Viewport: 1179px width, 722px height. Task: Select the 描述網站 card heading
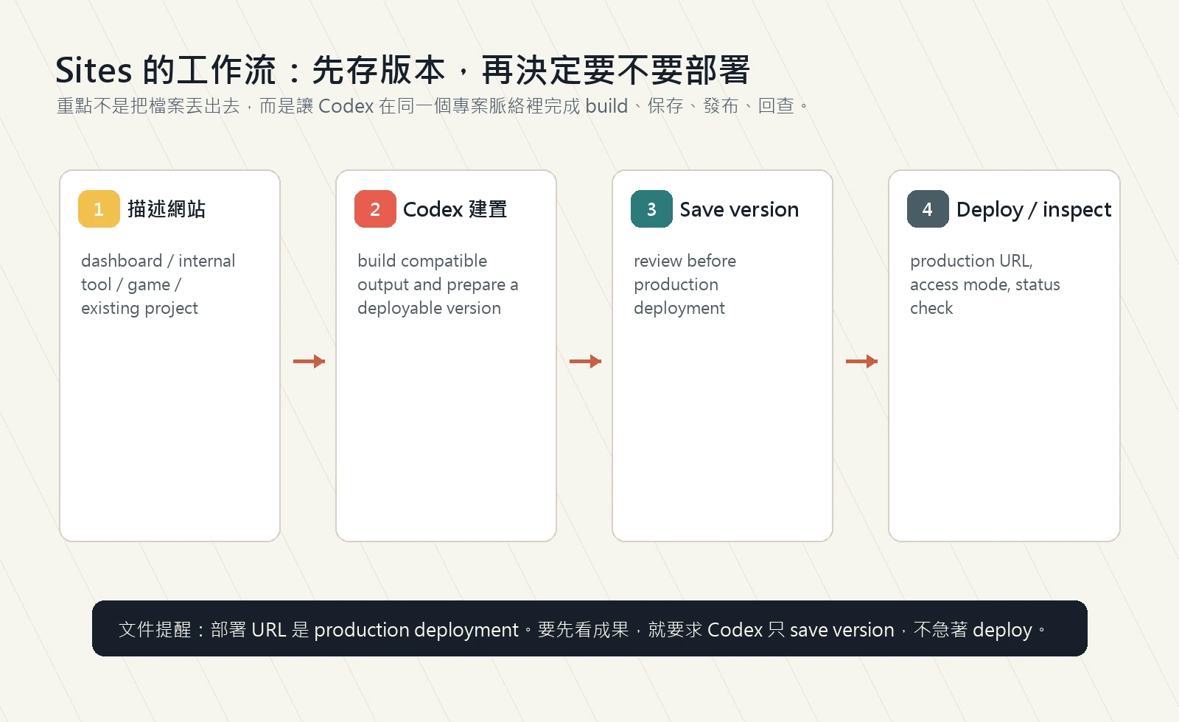tap(167, 209)
